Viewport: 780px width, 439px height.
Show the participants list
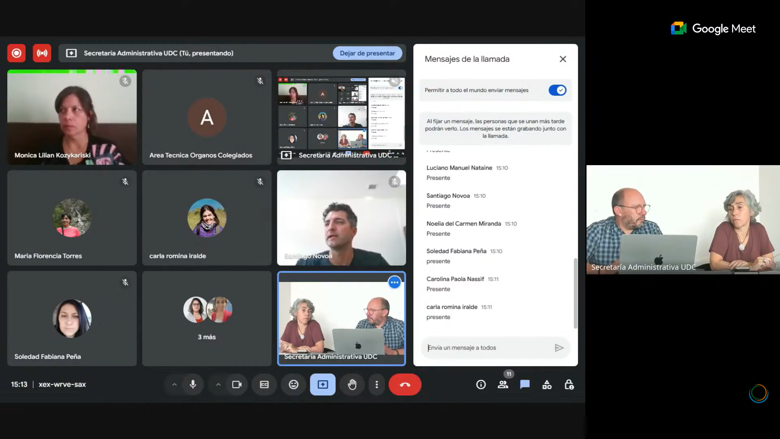click(x=503, y=384)
